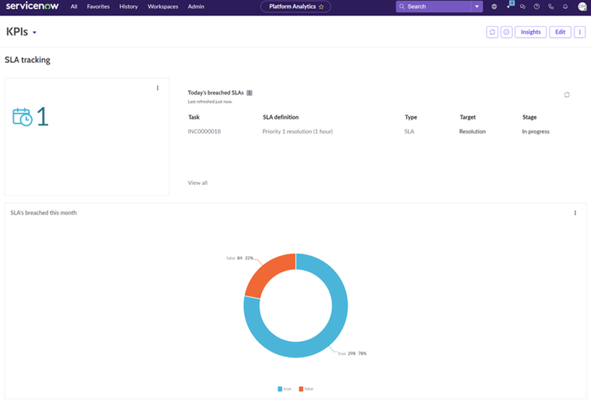Click the phone icon in header
The height and width of the screenshot is (405, 591).
[550, 7]
